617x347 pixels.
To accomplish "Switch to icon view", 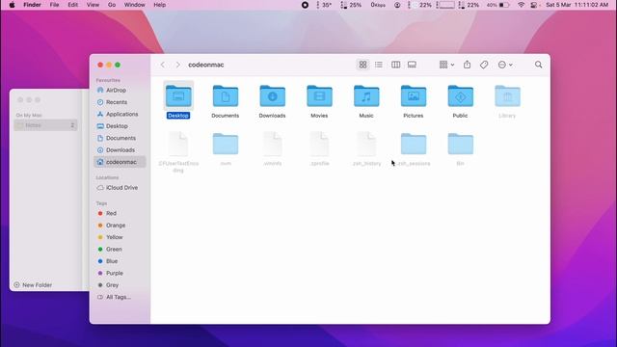I will point(362,65).
